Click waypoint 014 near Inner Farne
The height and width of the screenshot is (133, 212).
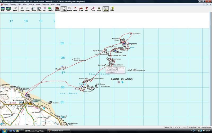click(82, 87)
